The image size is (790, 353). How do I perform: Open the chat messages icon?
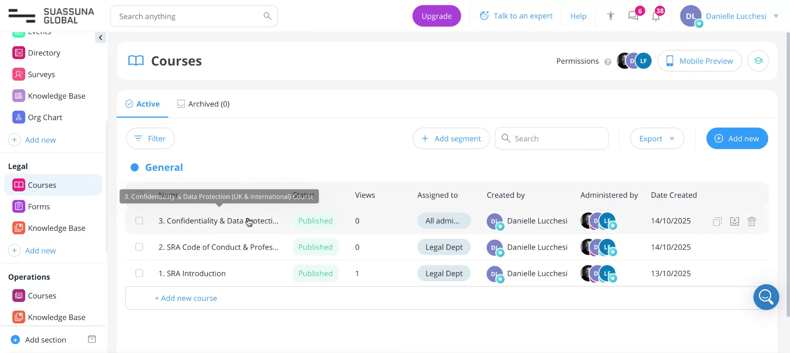pos(633,16)
